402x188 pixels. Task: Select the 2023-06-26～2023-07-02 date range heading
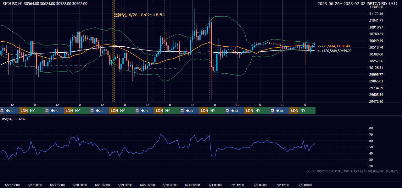[358, 4]
